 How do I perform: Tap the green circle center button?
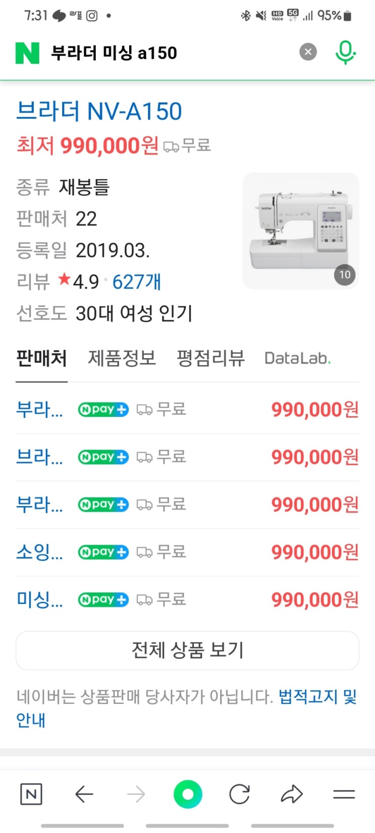[x=188, y=795]
